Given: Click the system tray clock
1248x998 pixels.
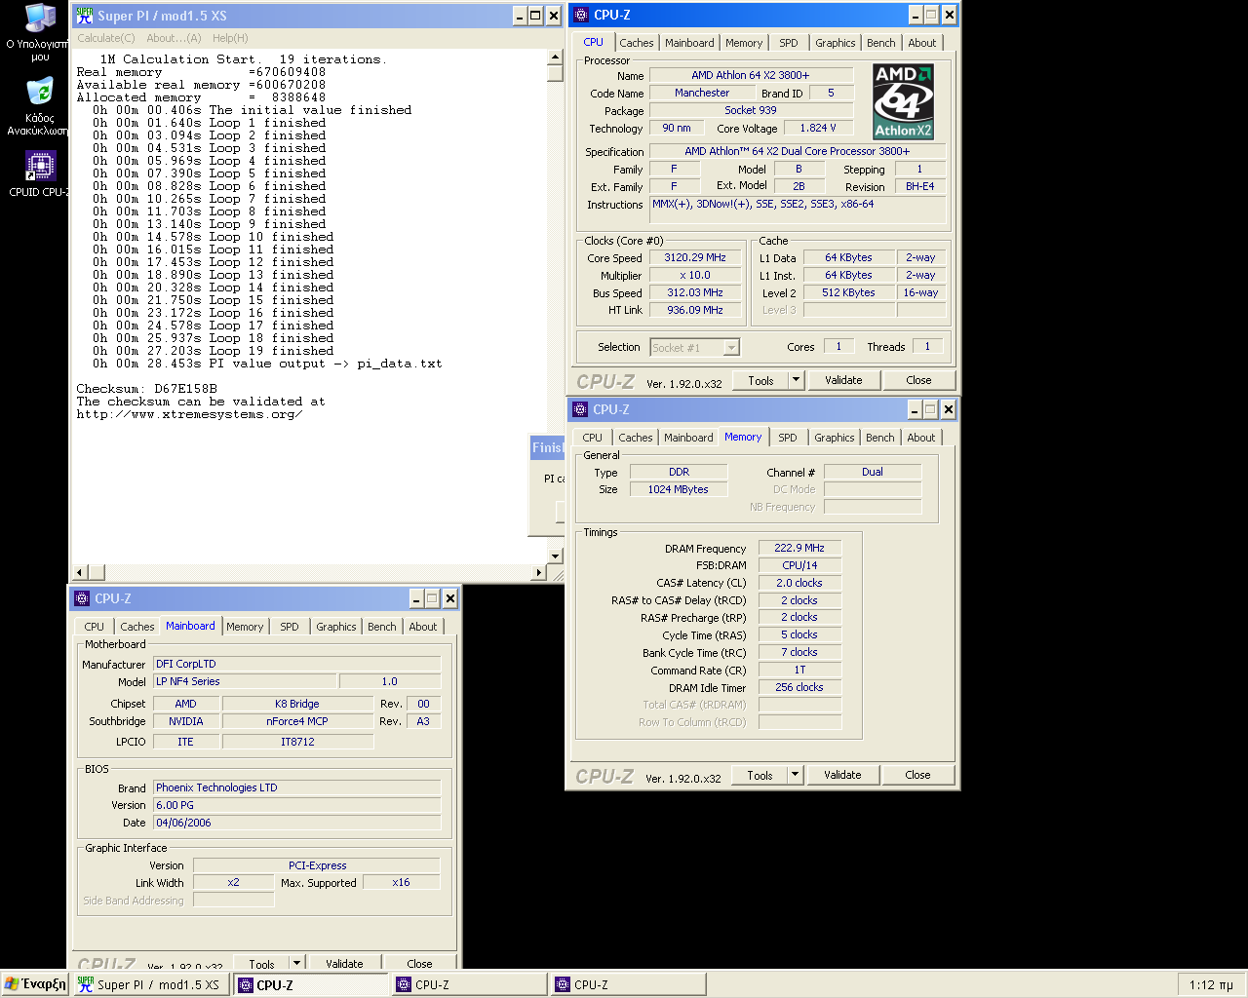Looking at the screenshot, I should click(x=1211, y=985).
